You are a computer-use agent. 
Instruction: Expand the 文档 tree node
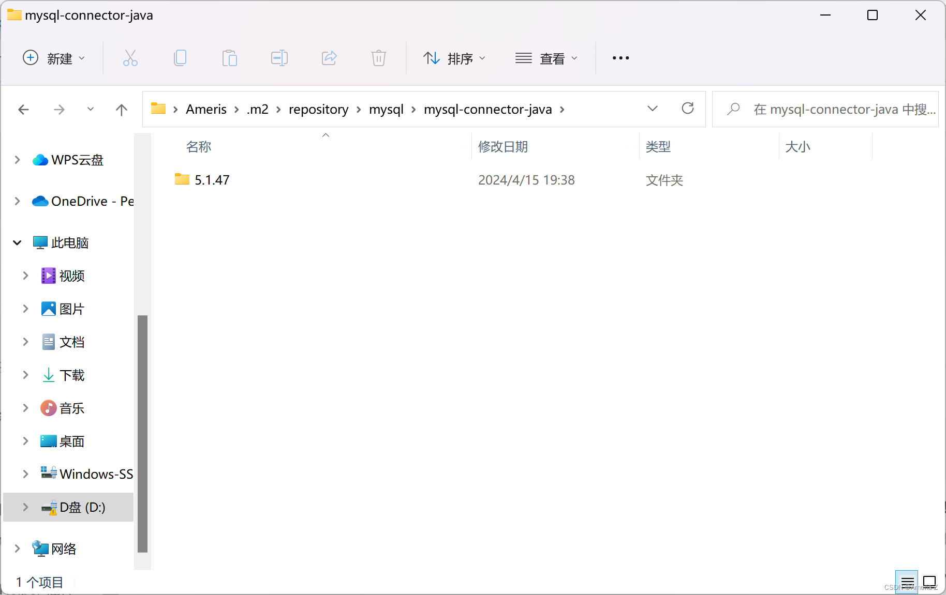click(x=25, y=342)
